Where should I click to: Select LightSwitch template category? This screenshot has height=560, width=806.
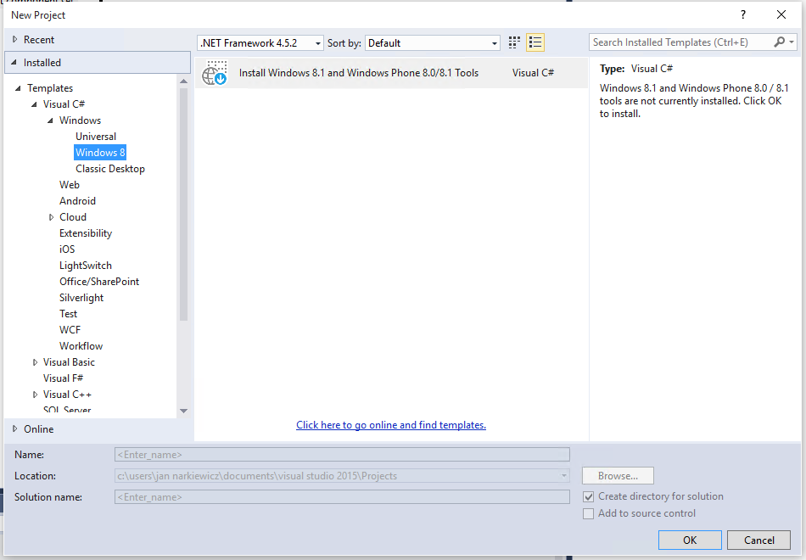click(86, 266)
